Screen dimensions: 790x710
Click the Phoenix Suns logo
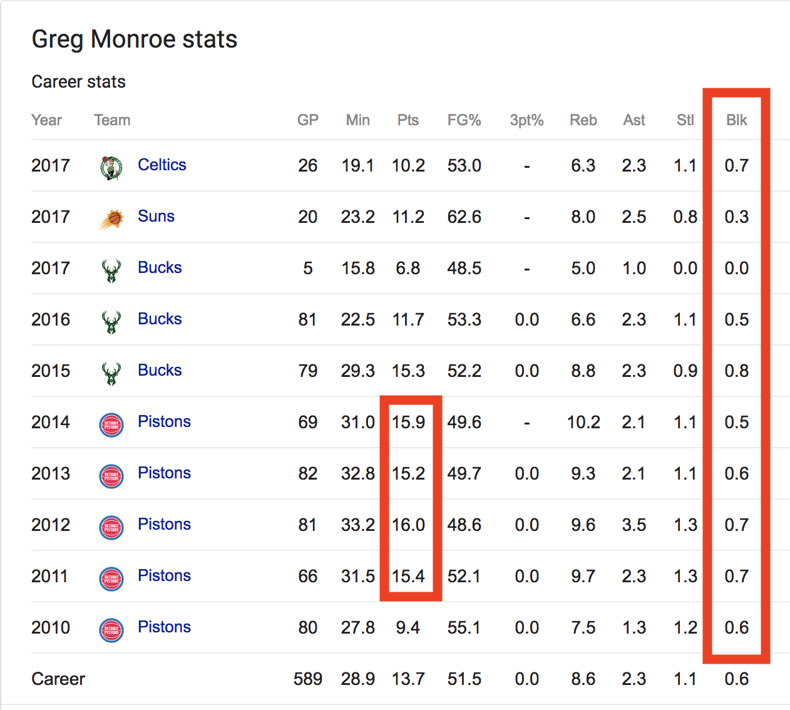click(111, 219)
